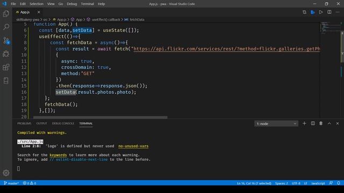Click the VS Code logo icon

point(4,4)
